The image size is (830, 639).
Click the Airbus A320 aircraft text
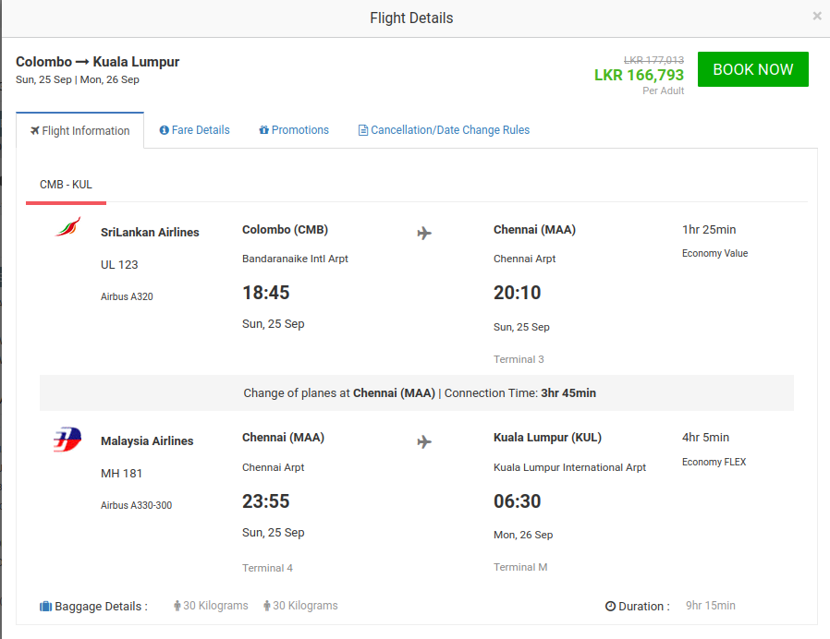[x=127, y=296]
